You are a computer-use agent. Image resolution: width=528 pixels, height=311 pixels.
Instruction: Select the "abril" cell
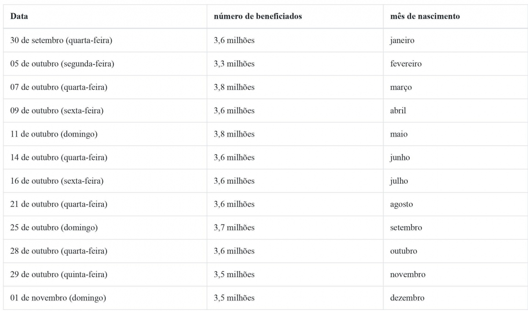[x=398, y=111]
